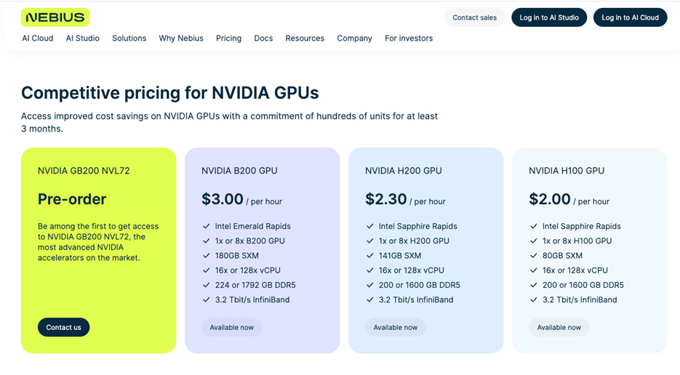This screenshot has height=375, width=680.
Task: Click the $3.00 price
Action: point(223,199)
